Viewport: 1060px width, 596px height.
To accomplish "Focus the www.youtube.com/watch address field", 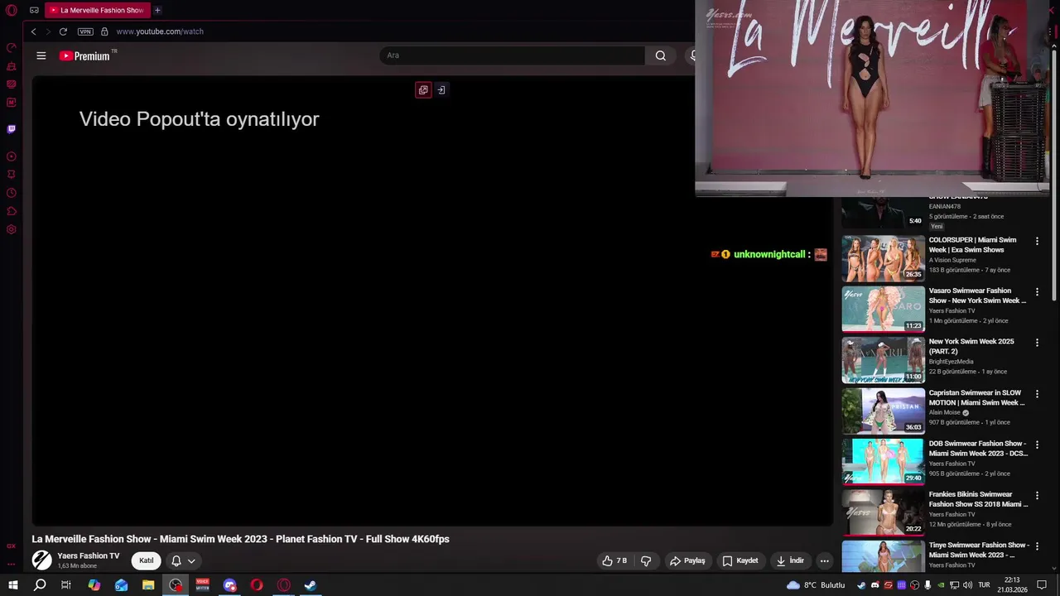I will [x=160, y=31].
